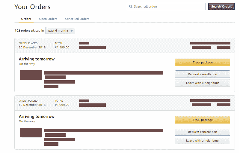Track package for the ₹1,199.00 order
240x153 pixels.
click(x=203, y=62)
